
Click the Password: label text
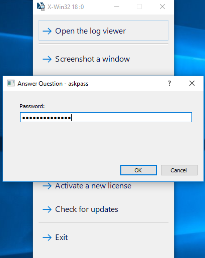[32, 106]
